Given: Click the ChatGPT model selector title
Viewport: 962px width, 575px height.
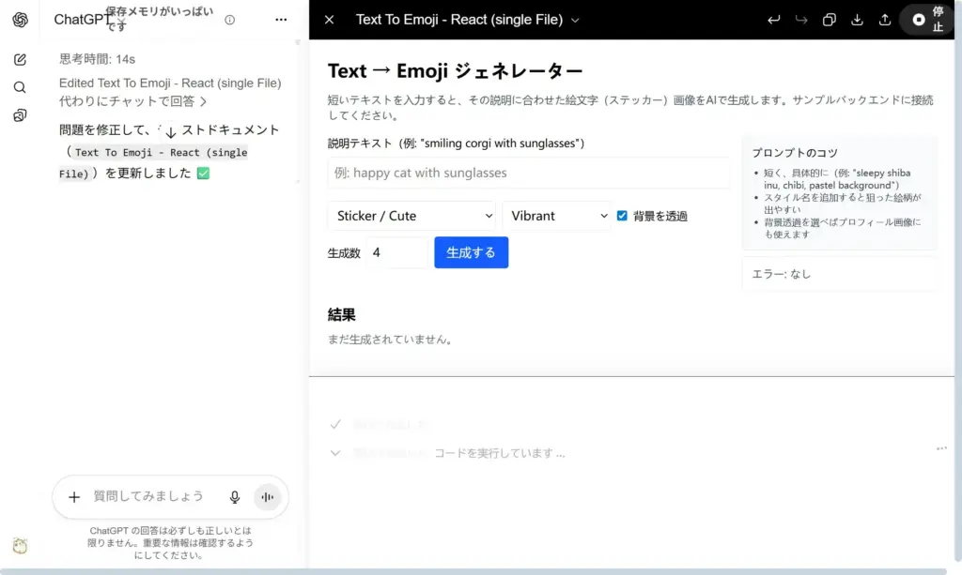Looking at the screenshot, I should coord(82,20).
